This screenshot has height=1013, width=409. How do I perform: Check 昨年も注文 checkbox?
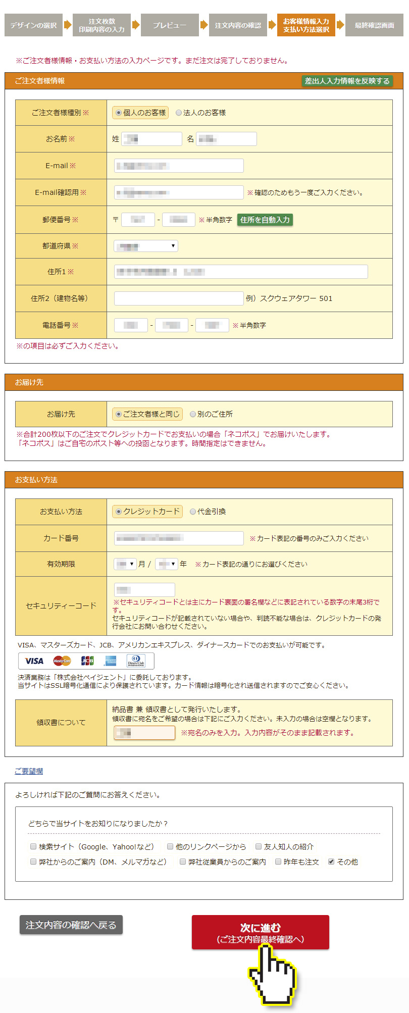coord(278,862)
